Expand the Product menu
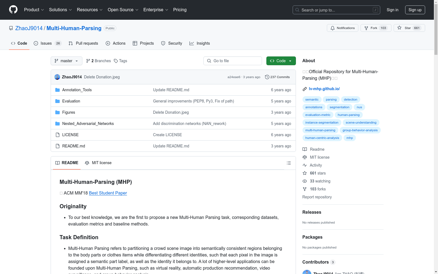Viewport: 438px width, 274px height. (34, 10)
